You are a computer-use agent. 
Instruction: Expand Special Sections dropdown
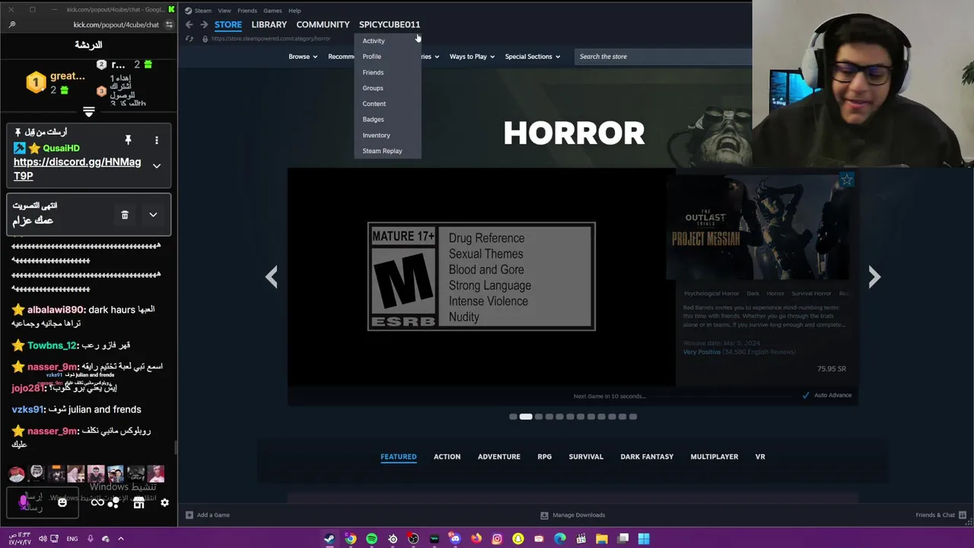pyautogui.click(x=533, y=56)
